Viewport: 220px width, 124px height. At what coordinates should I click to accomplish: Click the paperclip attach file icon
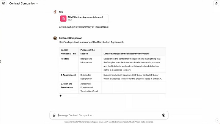pos(54,115)
